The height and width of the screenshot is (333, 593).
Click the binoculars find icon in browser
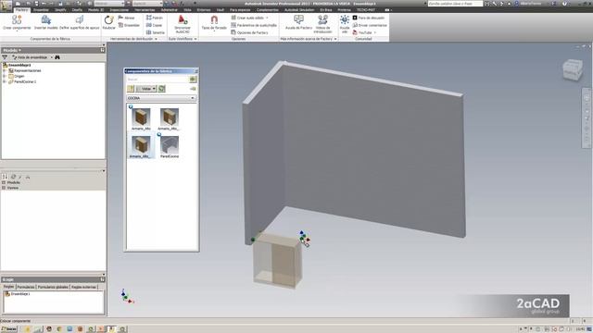(x=57, y=57)
